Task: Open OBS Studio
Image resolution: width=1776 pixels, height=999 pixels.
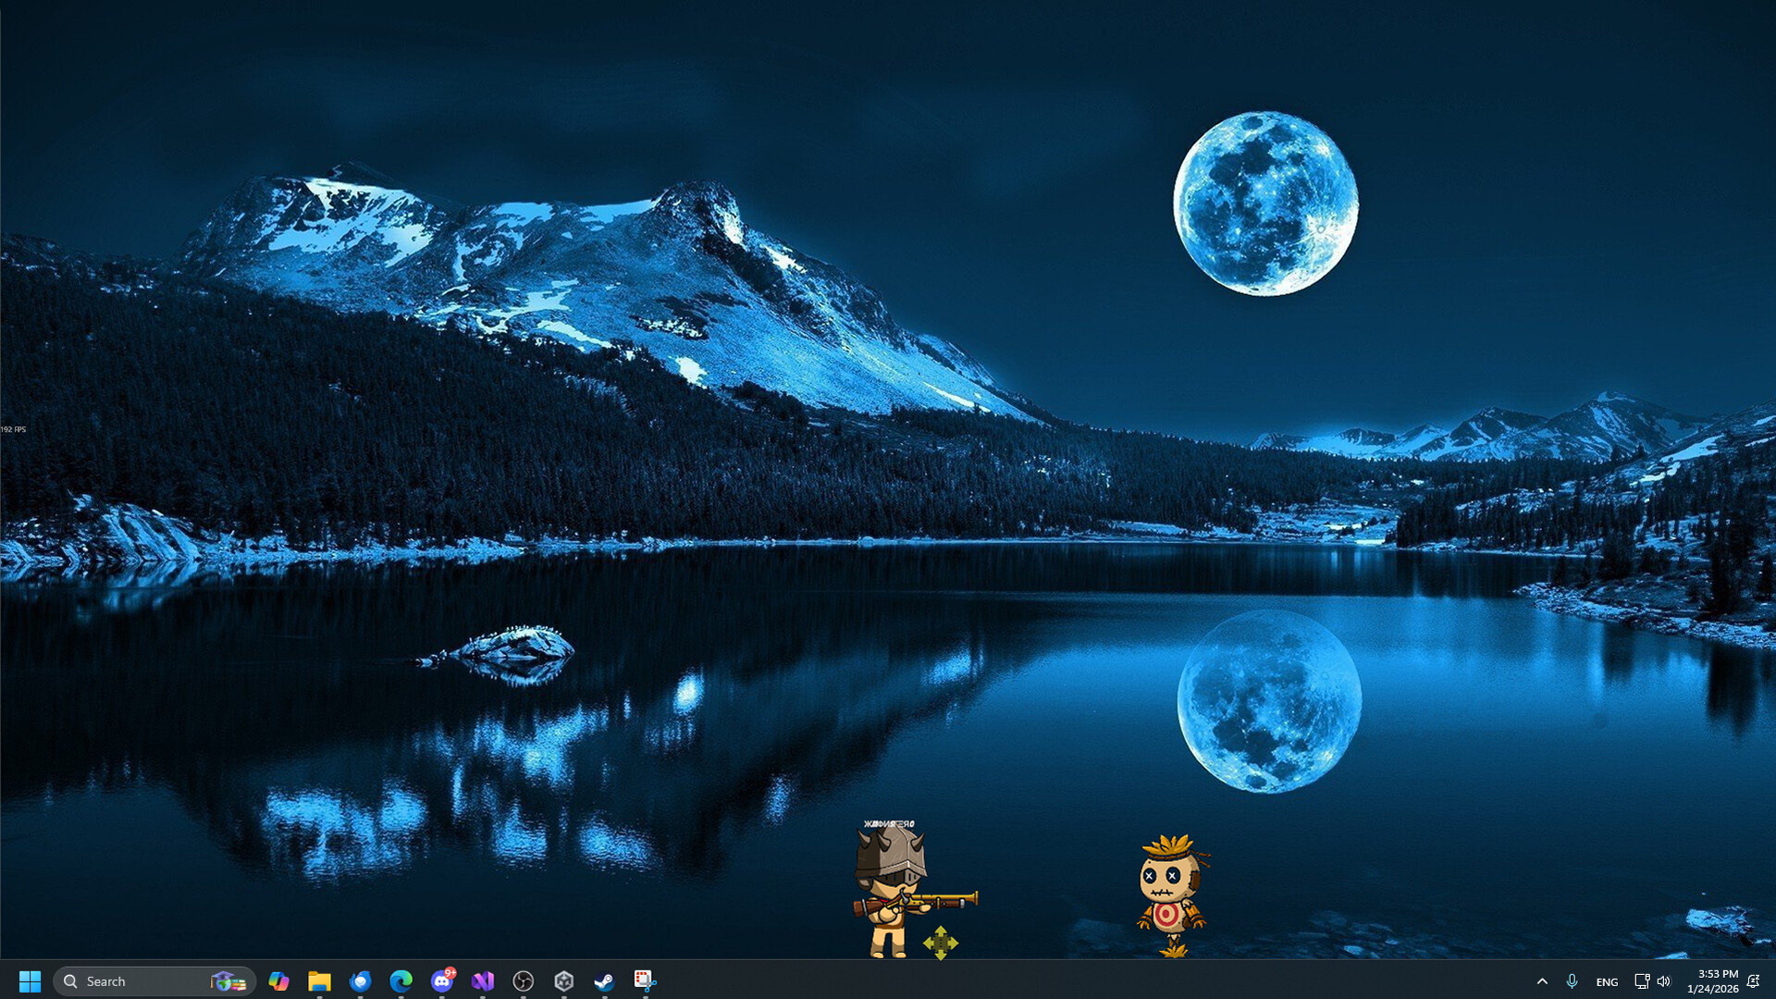Action: coord(523,980)
